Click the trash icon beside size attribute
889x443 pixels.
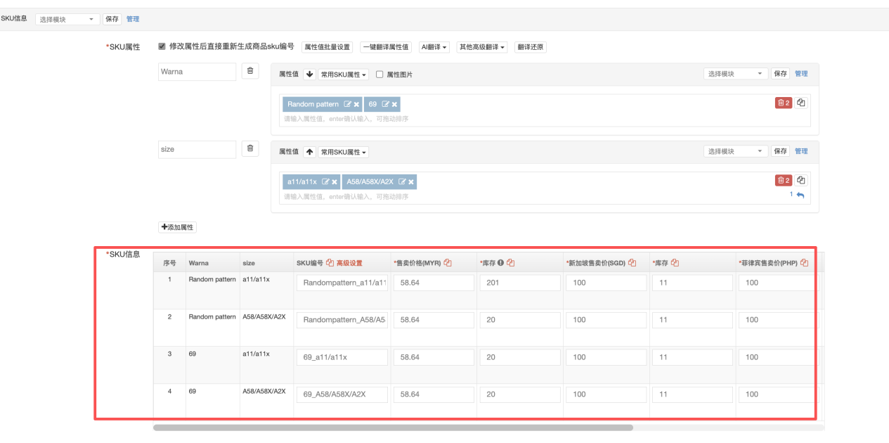251,148
